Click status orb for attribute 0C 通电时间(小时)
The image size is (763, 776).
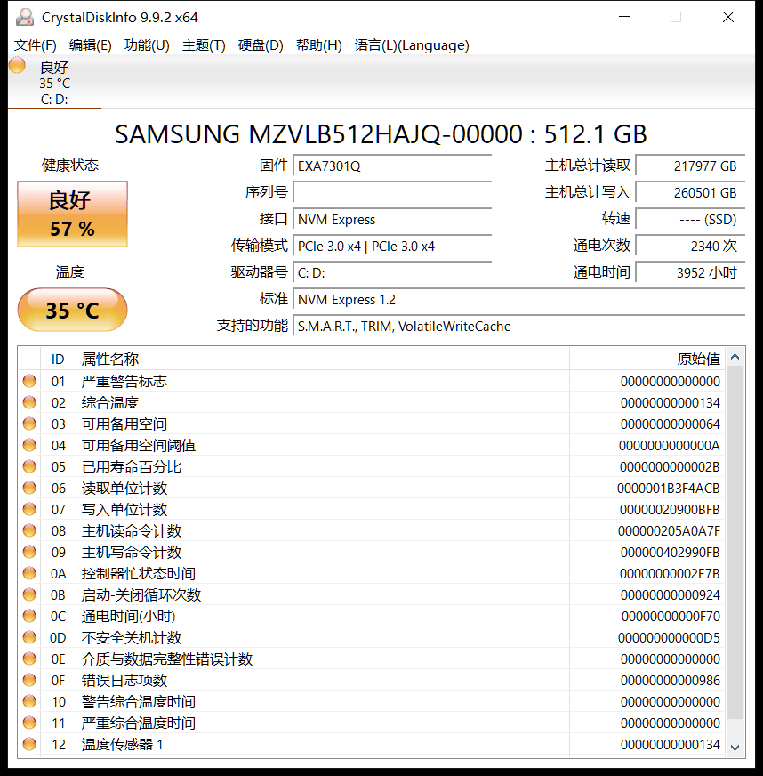tap(29, 616)
